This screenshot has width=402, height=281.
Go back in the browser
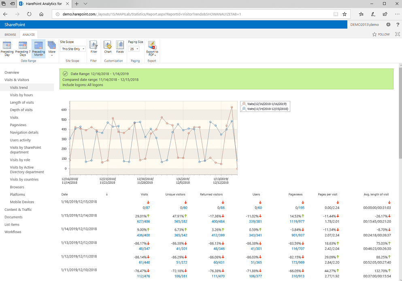coord(5,14)
